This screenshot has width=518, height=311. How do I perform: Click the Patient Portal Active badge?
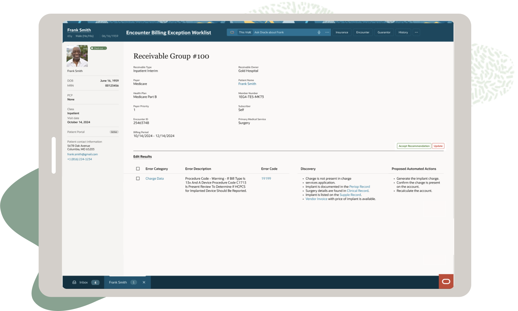114,132
